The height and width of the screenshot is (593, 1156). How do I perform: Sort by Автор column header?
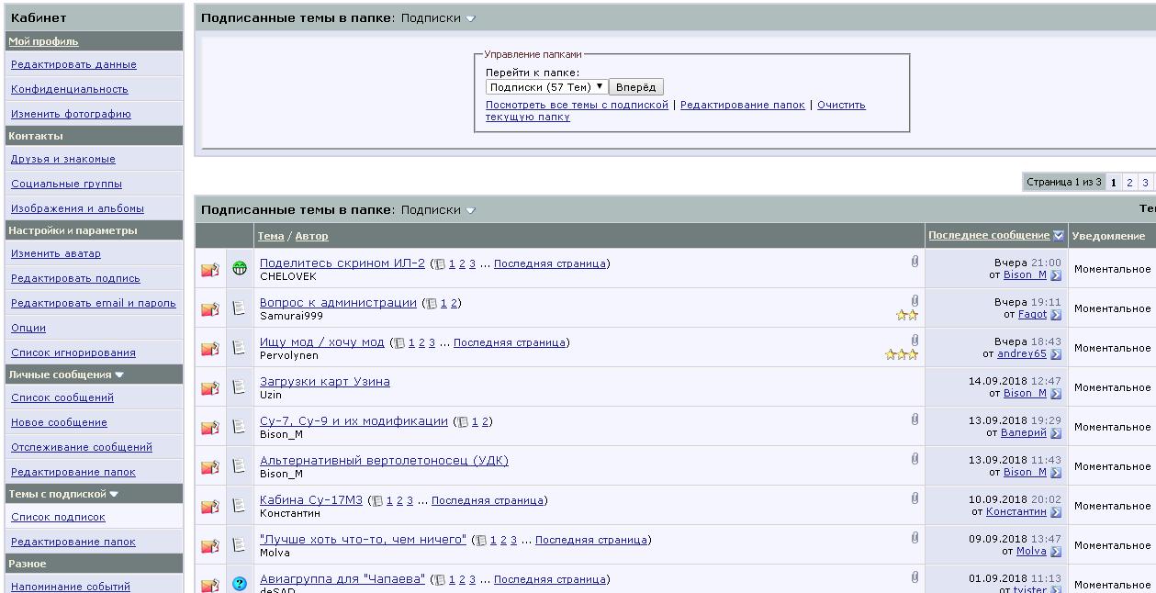point(311,237)
